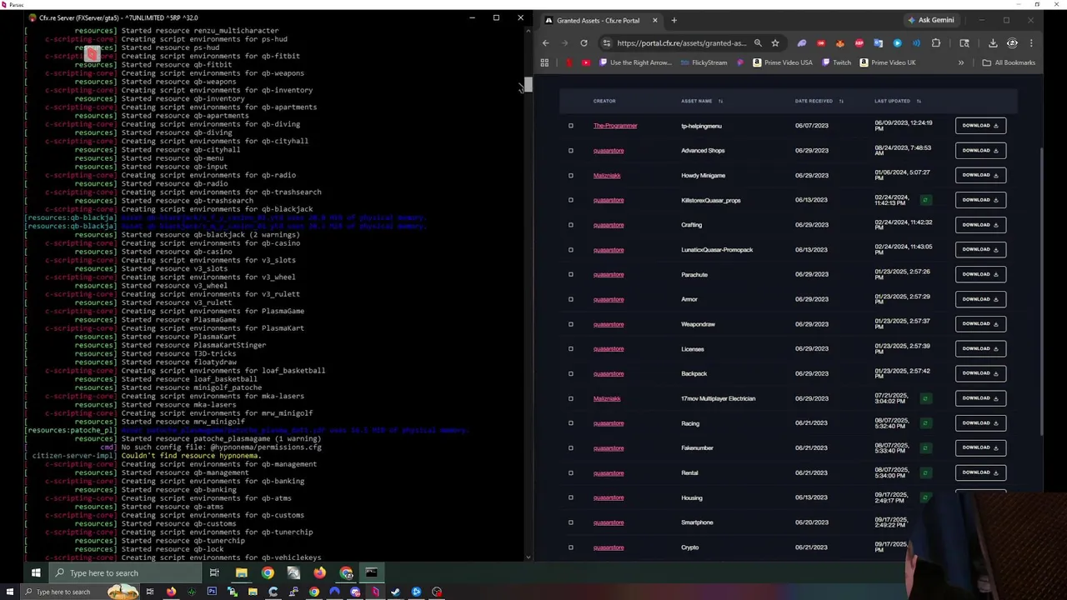Viewport: 1067px width, 600px height.
Task: Open the terminal icon on remote taskbar
Action: (372, 572)
